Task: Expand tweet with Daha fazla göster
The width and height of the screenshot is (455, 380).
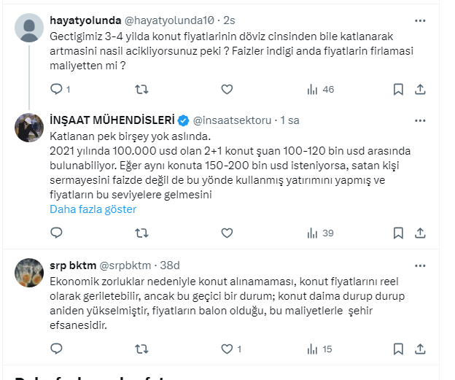Action: (x=93, y=209)
